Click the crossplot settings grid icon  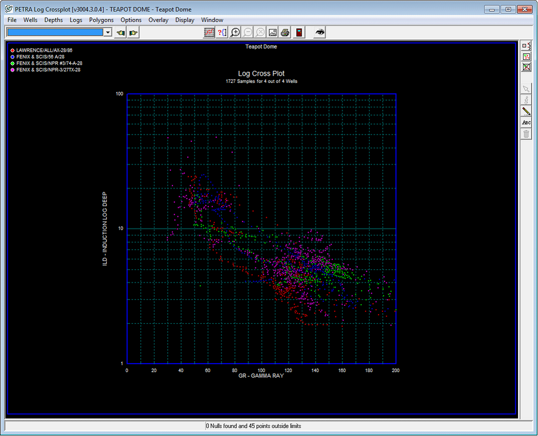pyautogui.click(x=209, y=33)
